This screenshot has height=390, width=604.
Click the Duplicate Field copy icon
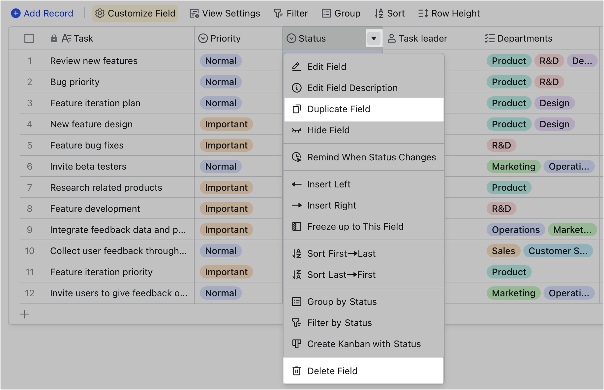coord(296,109)
